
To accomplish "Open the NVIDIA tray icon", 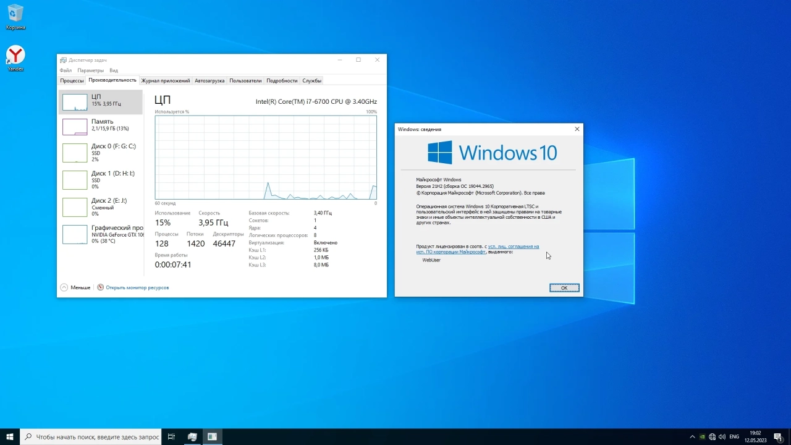I will coord(702,437).
